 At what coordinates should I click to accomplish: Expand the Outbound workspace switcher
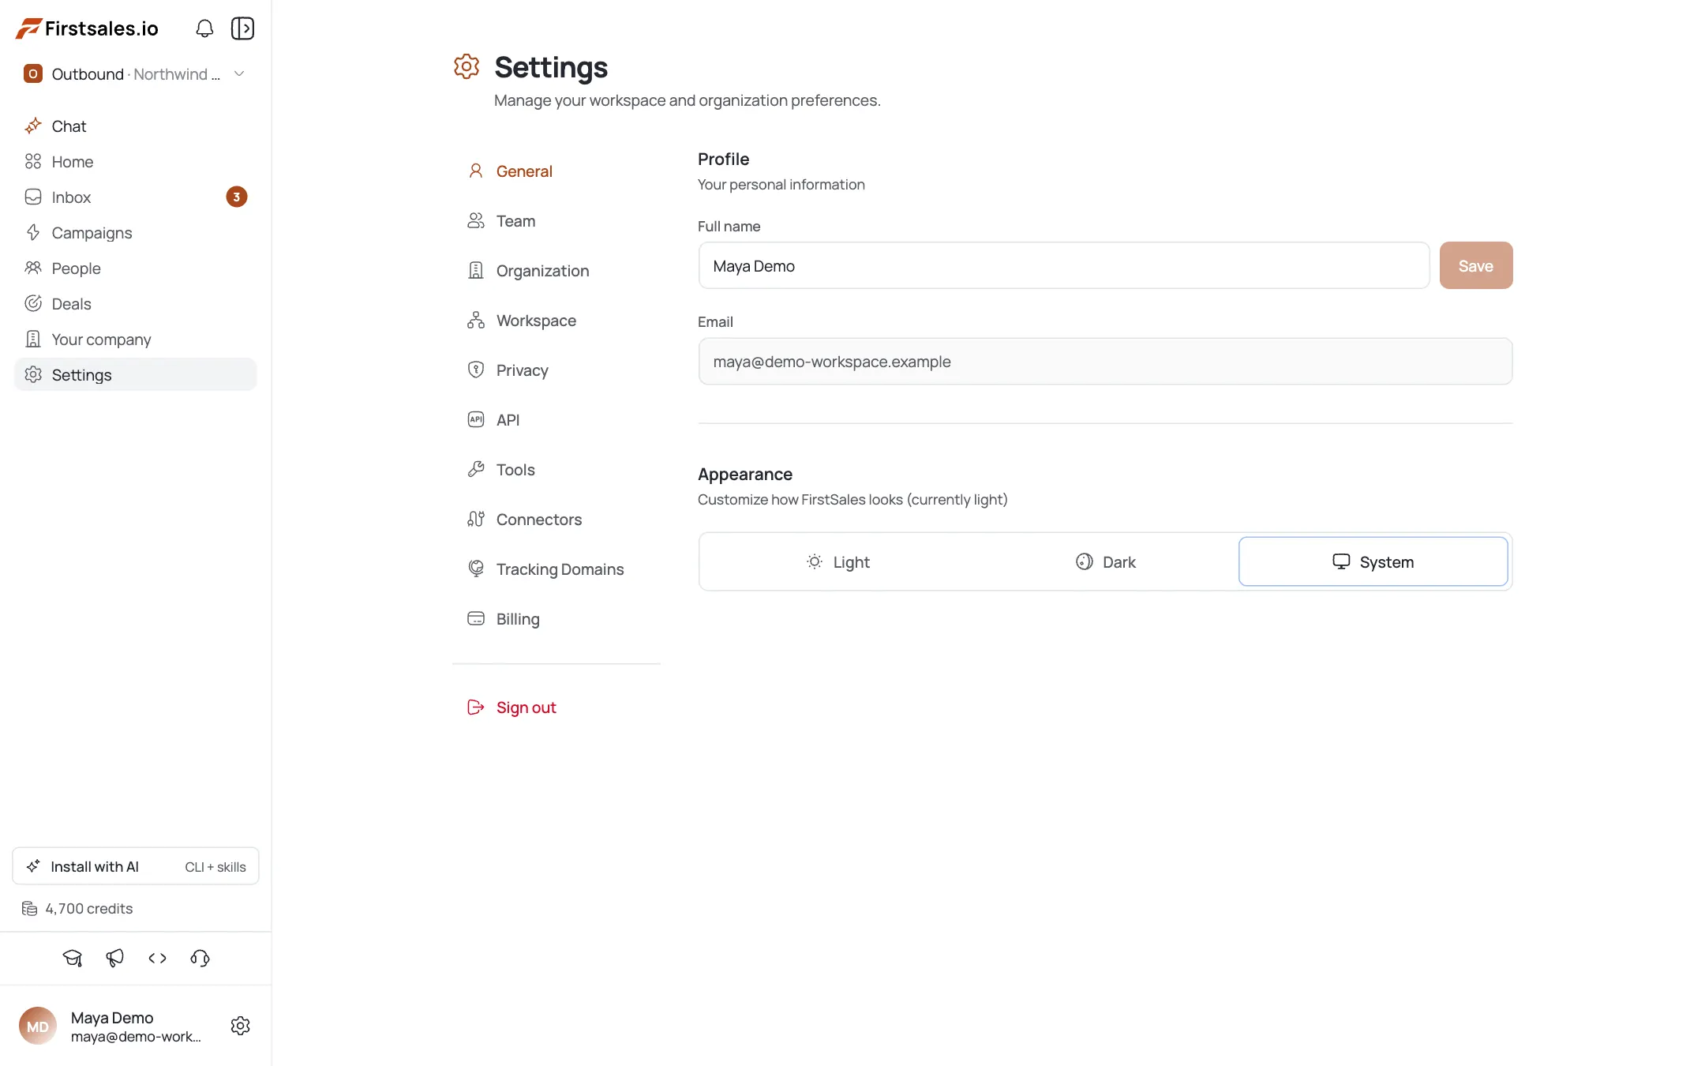(136, 74)
